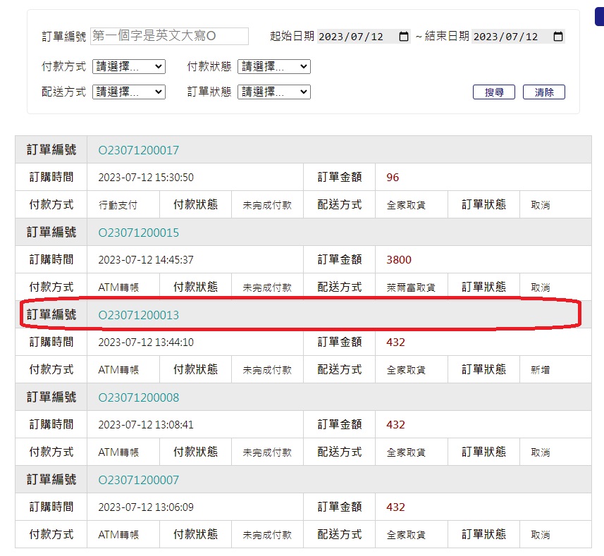Viewport: 604px width, 556px height.
Task: Click order amount 3800
Action: coord(399,260)
